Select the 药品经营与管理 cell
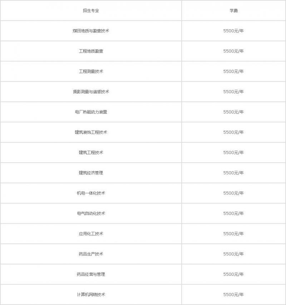286x305 pixels. tap(91, 275)
